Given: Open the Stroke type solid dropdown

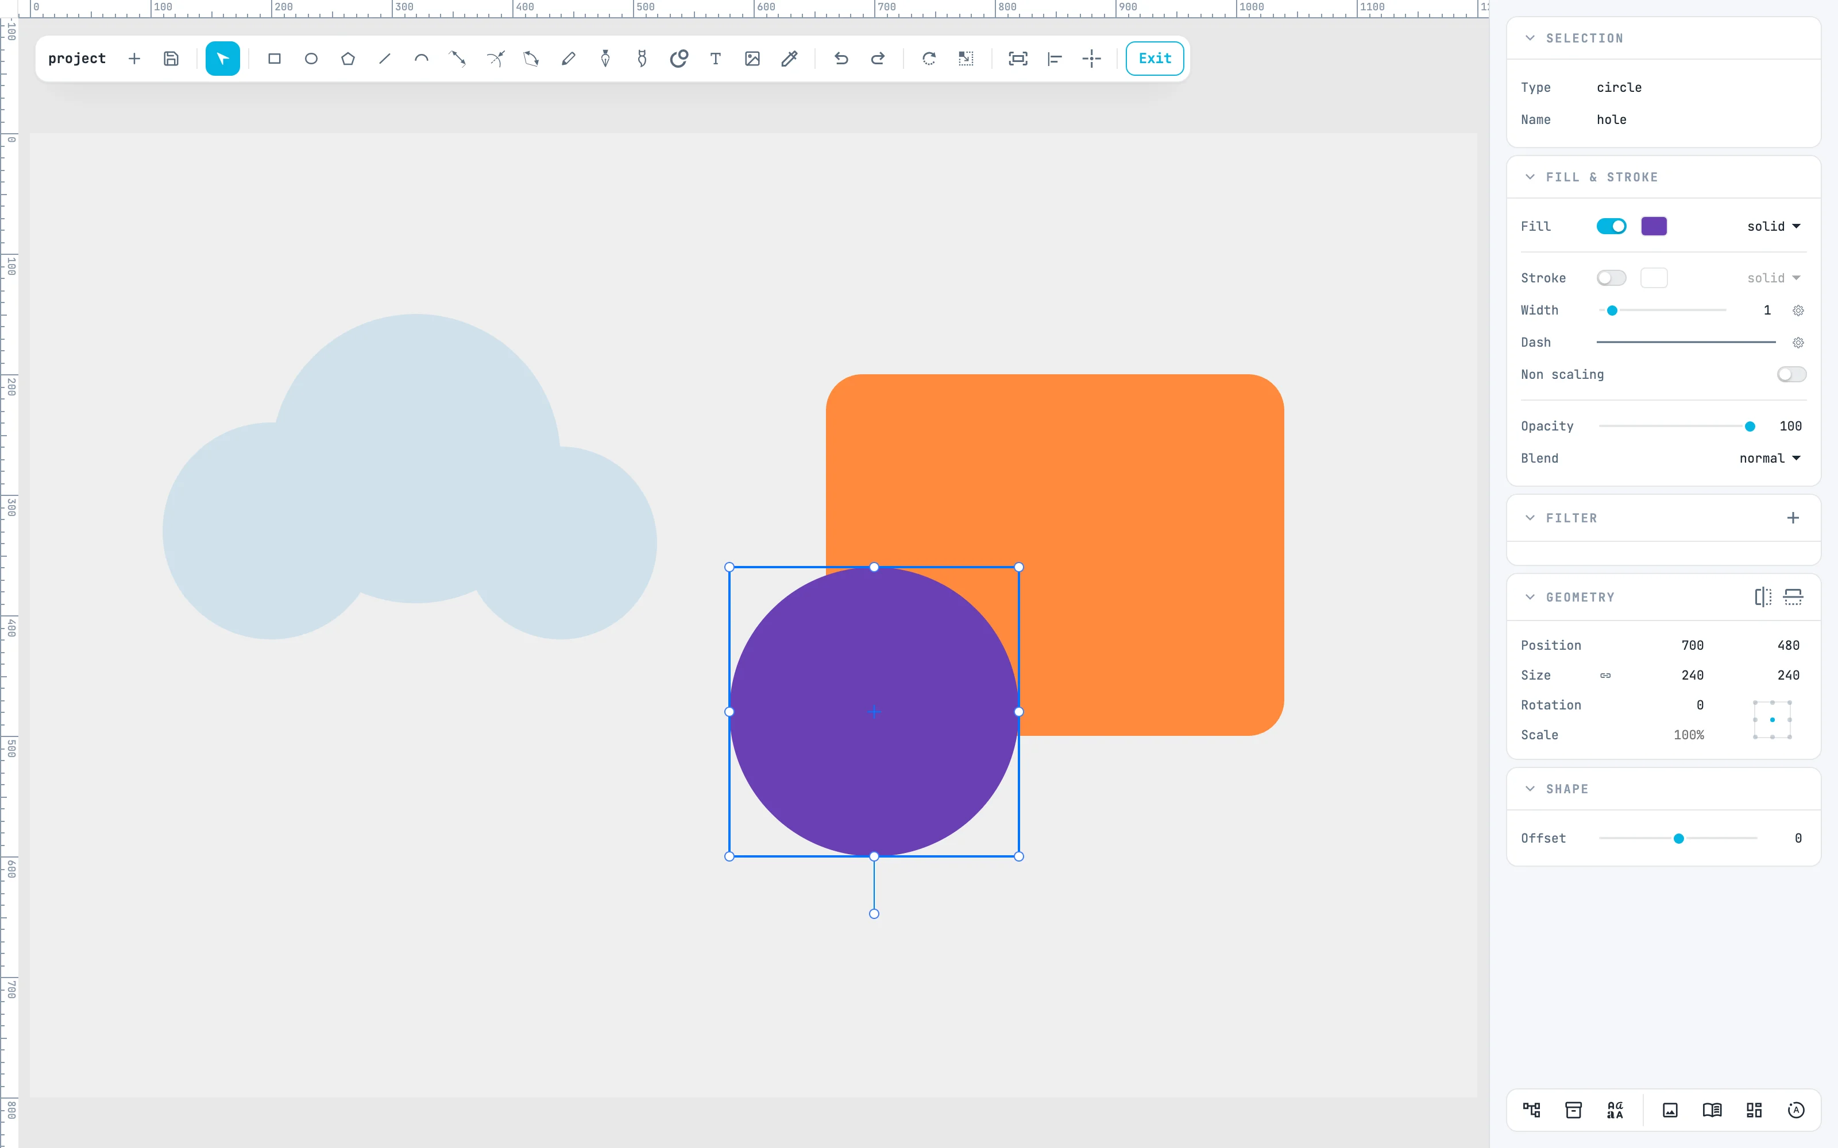Looking at the screenshot, I should tap(1774, 278).
